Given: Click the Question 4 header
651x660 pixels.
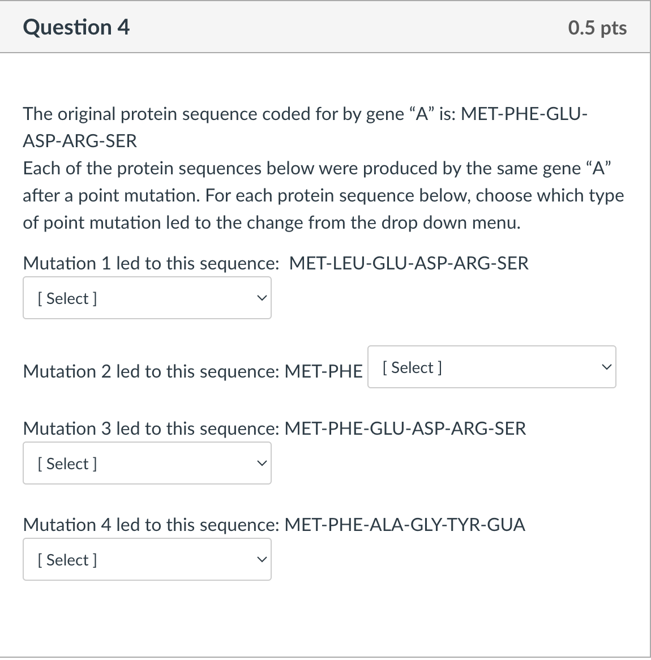Looking at the screenshot, I should click(x=76, y=27).
